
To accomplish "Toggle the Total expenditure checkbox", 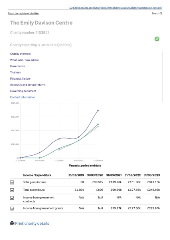I will 12,190.
